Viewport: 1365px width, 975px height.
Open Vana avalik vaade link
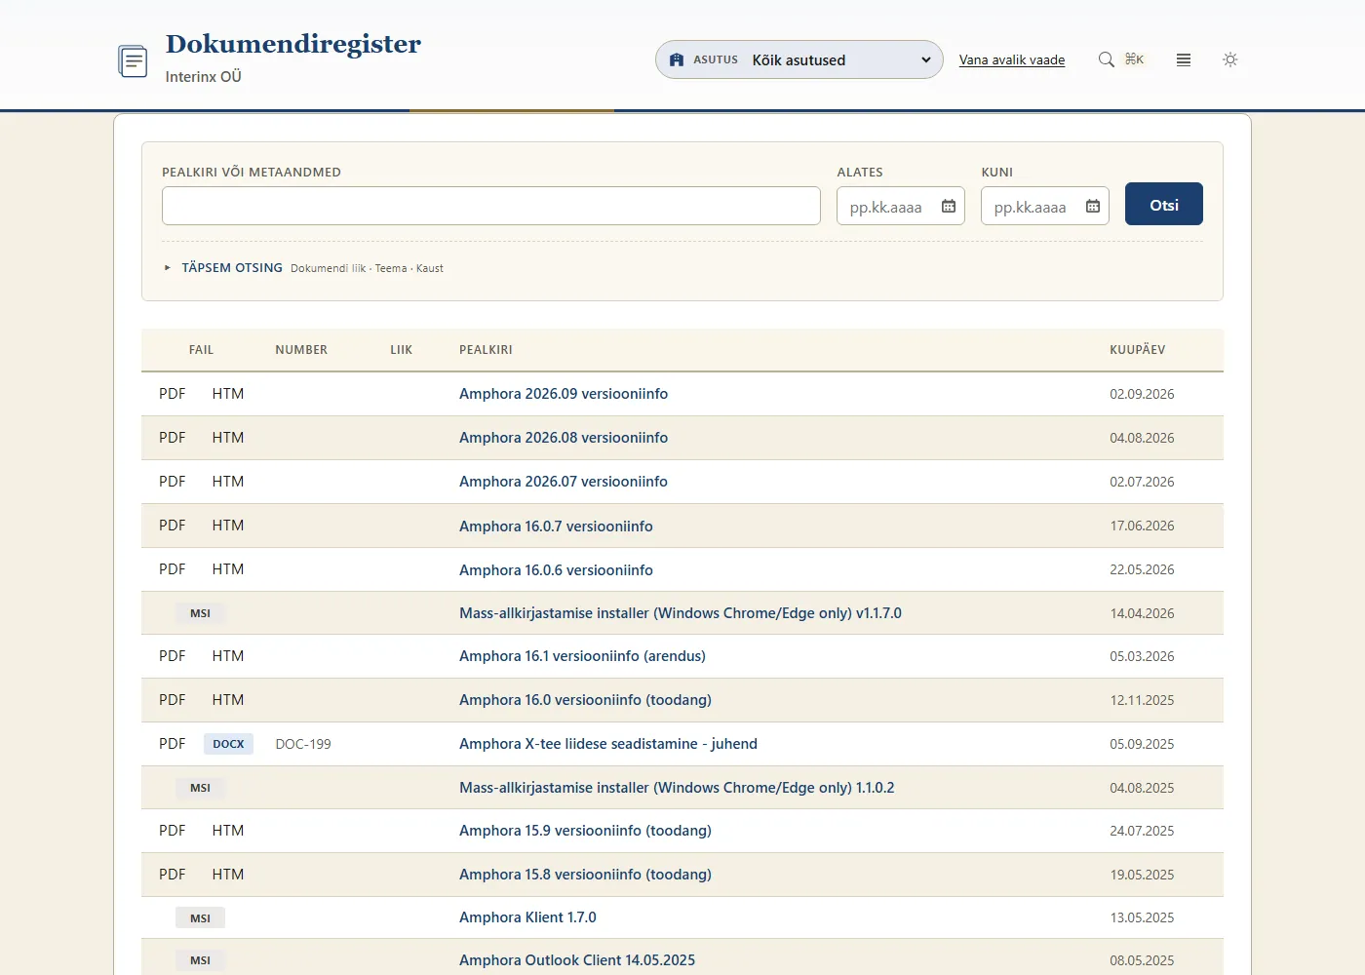point(1012,59)
